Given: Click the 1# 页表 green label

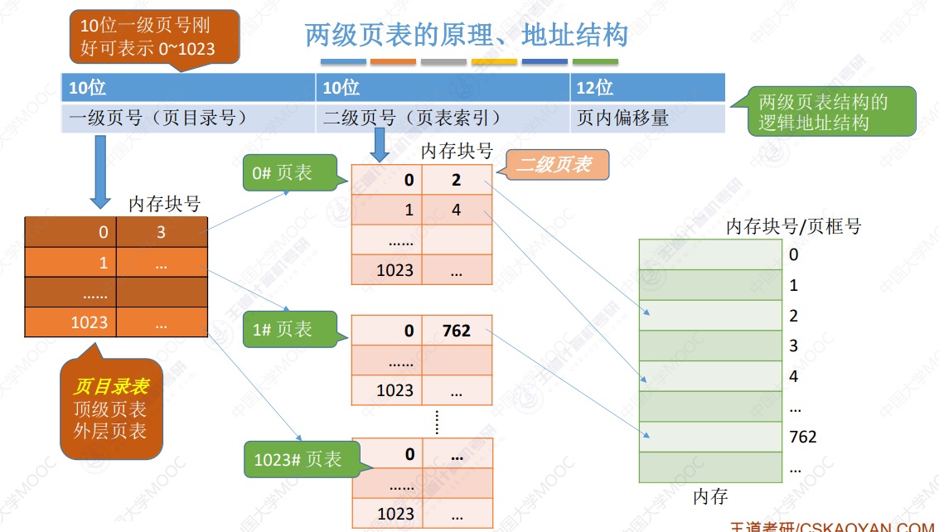Looking at the screenshot, I should (290, 329).
